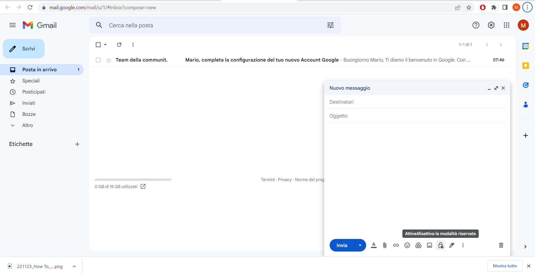Star the email from Team della community

(x=108, y=60)
